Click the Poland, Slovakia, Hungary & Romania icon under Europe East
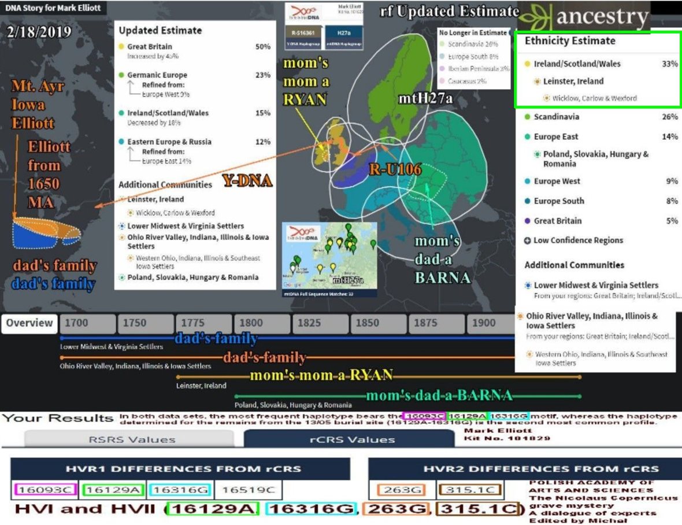The width and height of the screenshot is (682, 525). (x=538, y=154)
